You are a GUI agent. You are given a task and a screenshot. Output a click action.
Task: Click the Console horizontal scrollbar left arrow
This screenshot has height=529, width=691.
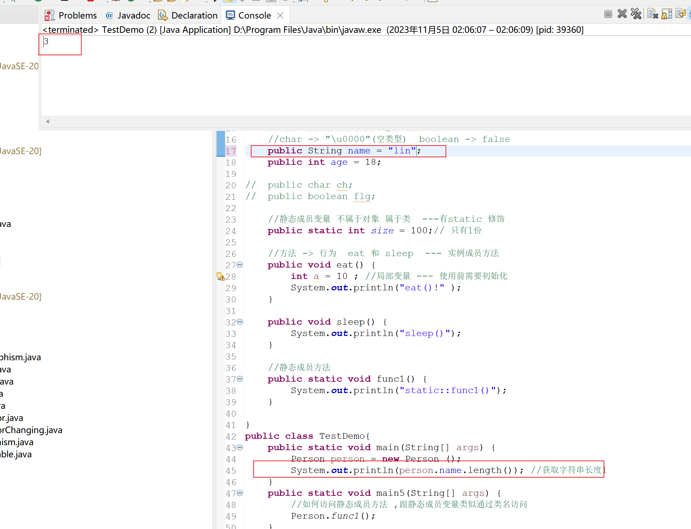tap(47, 121)
